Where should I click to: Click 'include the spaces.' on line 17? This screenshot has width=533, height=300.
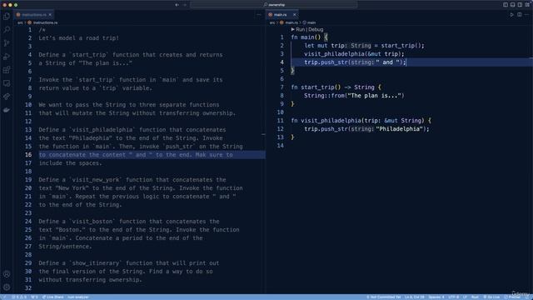70,163
